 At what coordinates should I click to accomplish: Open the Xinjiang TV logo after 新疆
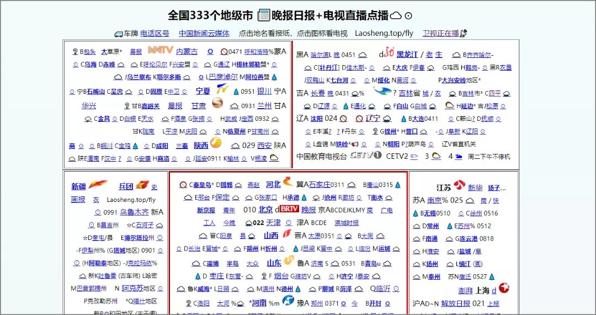click(98, 184)
